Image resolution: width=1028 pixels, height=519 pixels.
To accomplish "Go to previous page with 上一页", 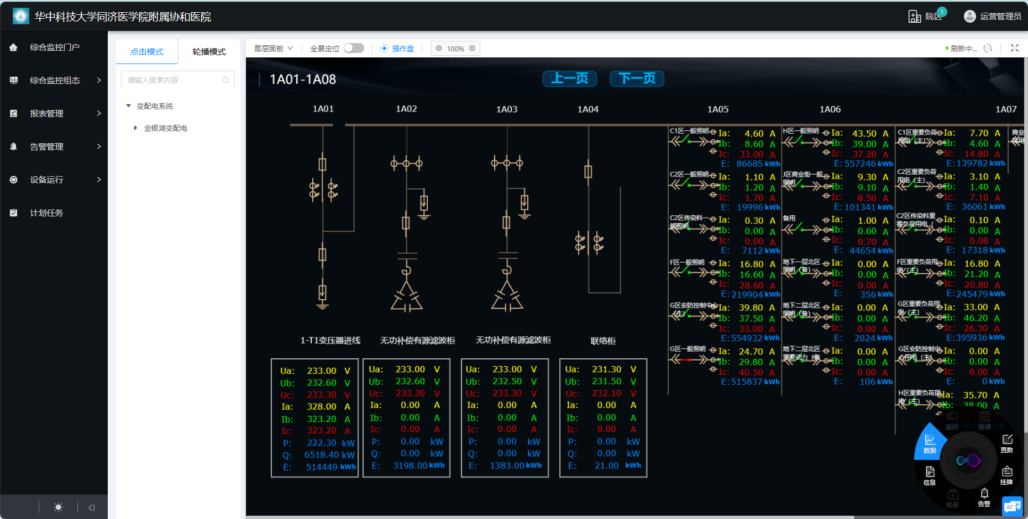I will coord(570,78).
